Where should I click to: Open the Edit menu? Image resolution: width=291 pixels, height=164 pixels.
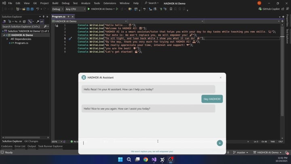18,3
